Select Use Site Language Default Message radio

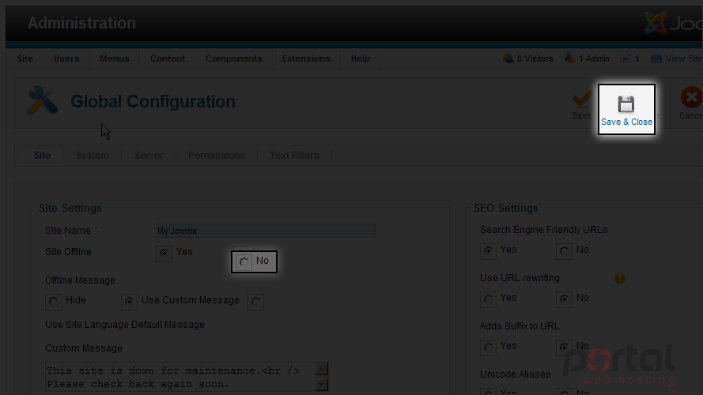[256, 302]
